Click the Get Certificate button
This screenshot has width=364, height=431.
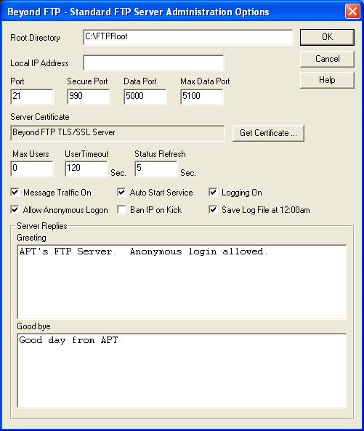(x=268, y=133)
